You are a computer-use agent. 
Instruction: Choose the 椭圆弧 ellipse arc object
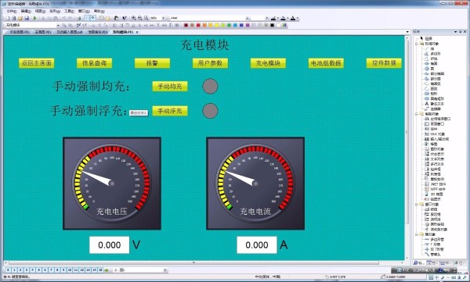(432, 84)
